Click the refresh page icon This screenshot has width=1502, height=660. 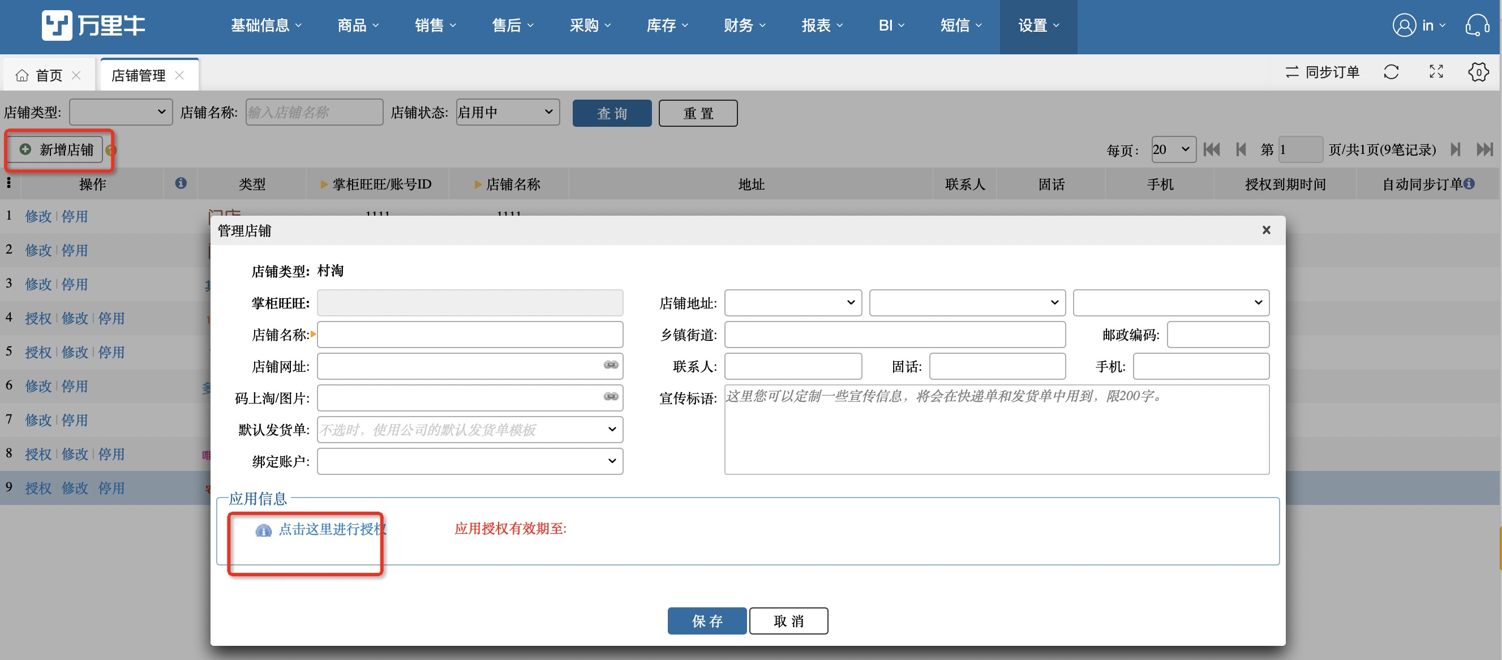(1391, 72)
